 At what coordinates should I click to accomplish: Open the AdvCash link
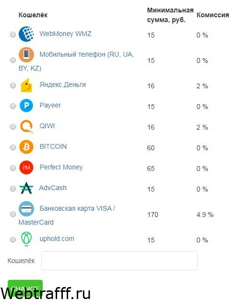53,188
